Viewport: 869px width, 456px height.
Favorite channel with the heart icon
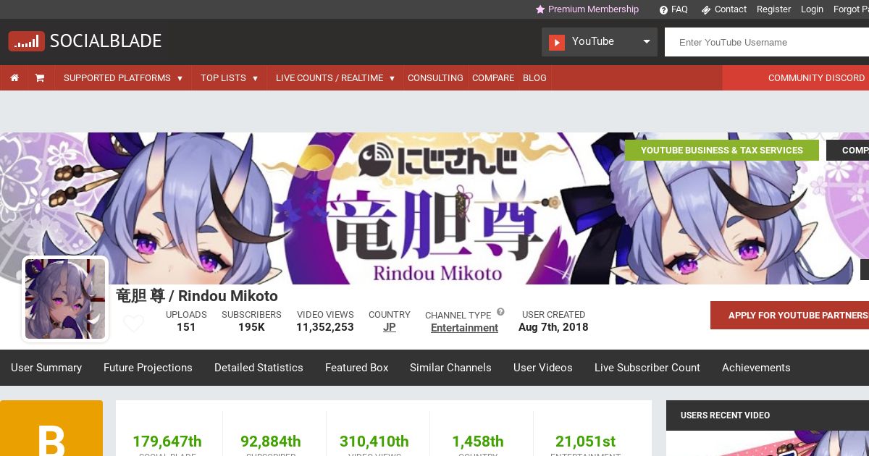pyautogui.click(x=133, y=324)
